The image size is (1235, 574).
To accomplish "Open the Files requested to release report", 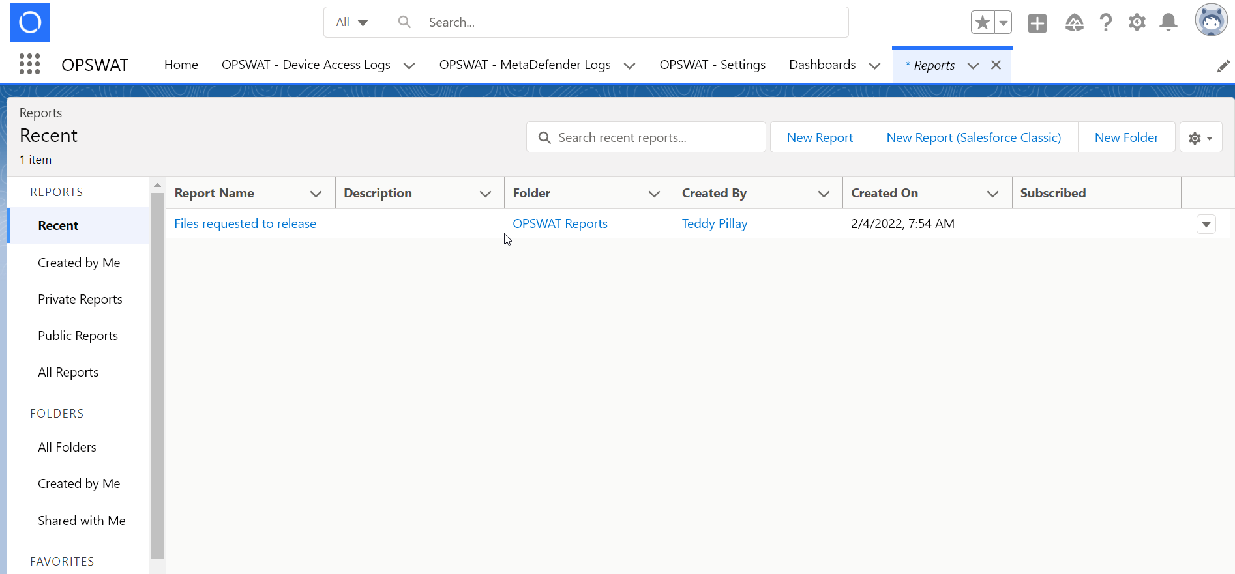I will click(x=245, y=223).
